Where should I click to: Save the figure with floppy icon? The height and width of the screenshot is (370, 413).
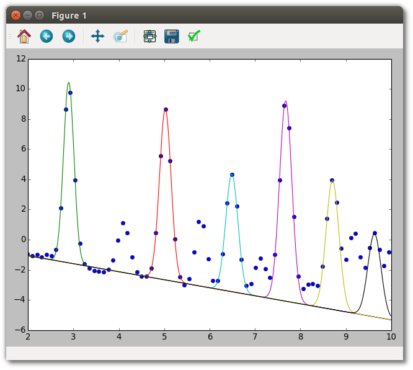(172, 36)
